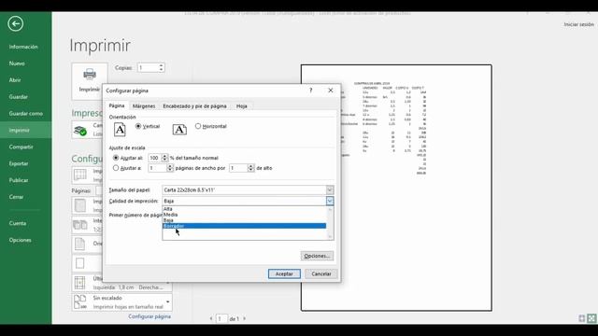Click the Copias number field
The height and width of the screenshot is (336, 598).
148,68
